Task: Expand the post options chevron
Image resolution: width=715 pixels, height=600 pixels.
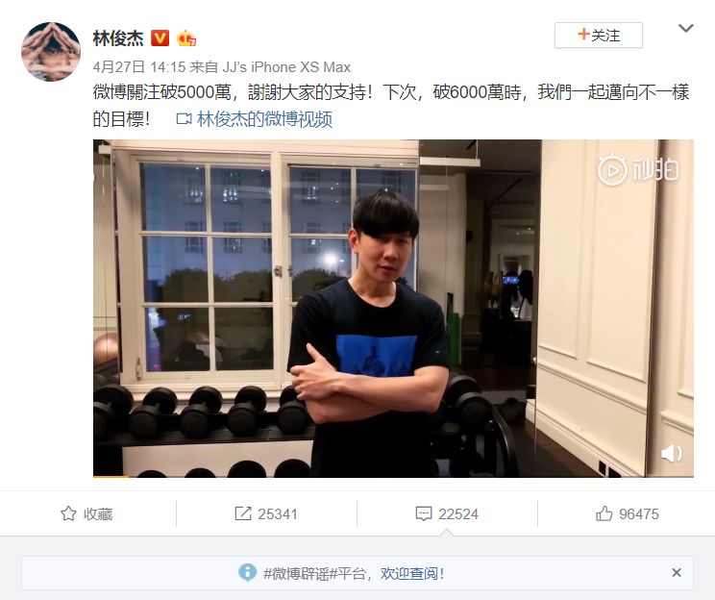Action: (x=685, y=28)
